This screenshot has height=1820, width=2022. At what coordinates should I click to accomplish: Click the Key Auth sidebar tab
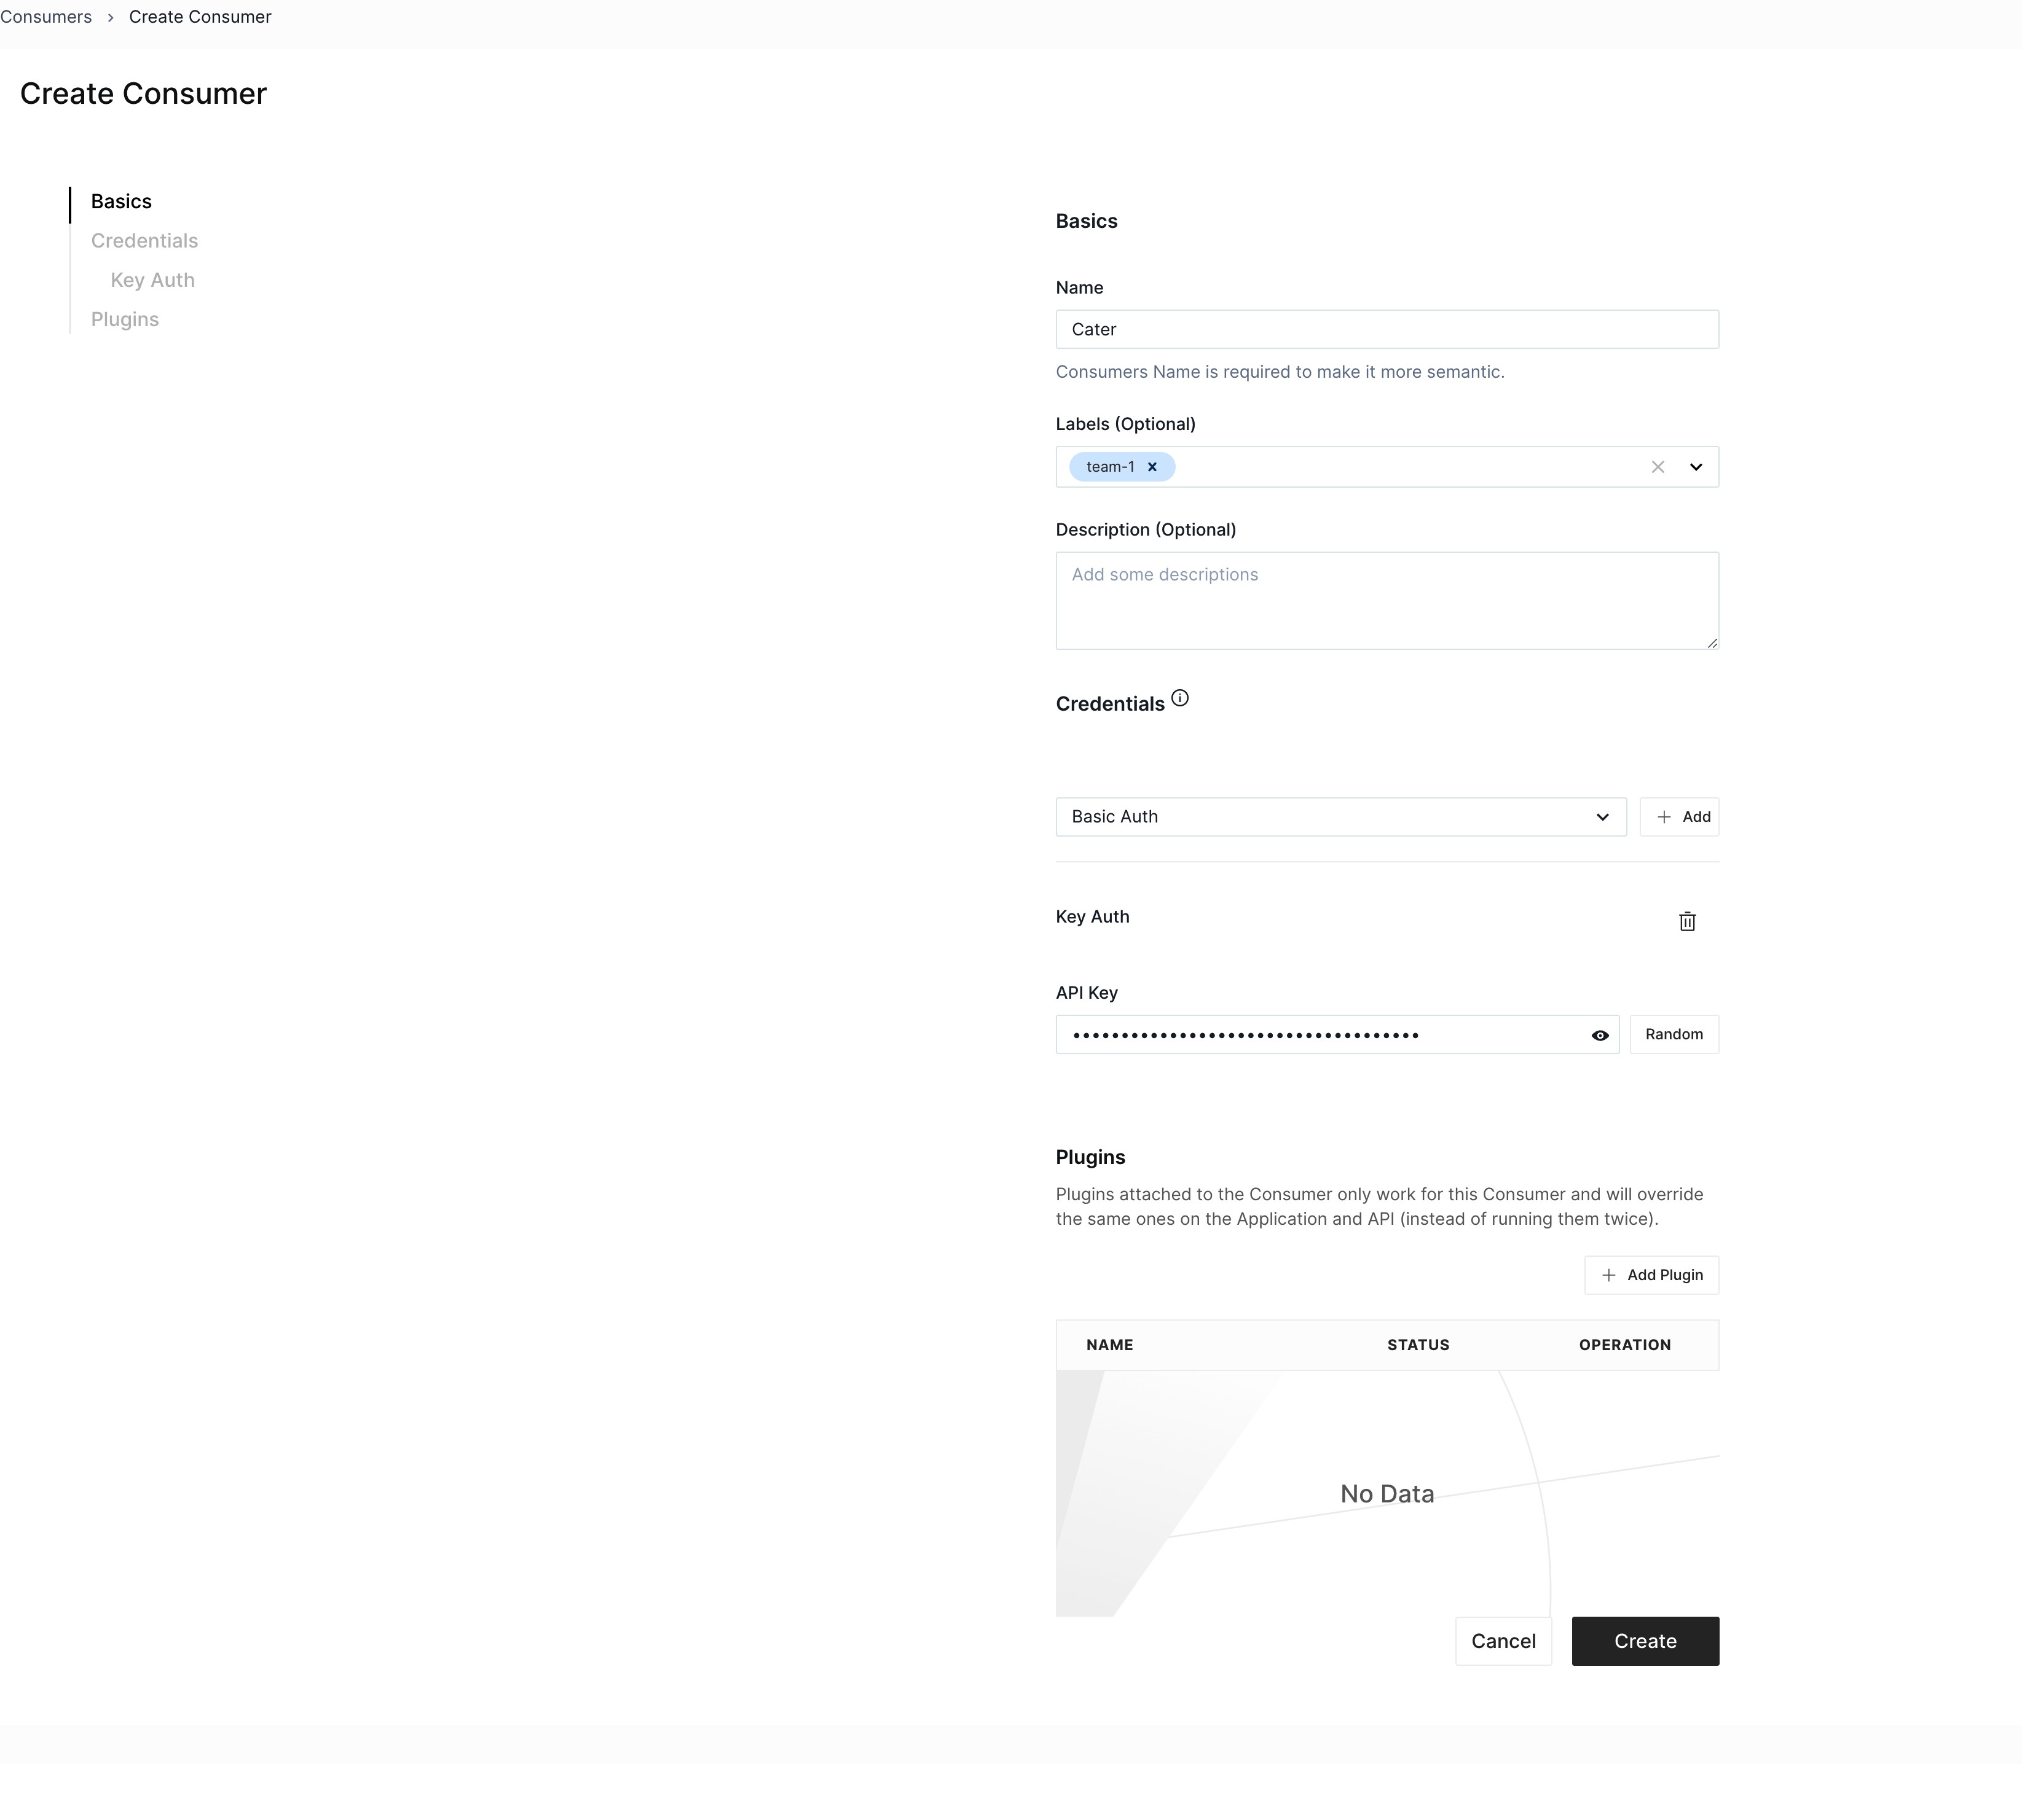click(151, 279)
